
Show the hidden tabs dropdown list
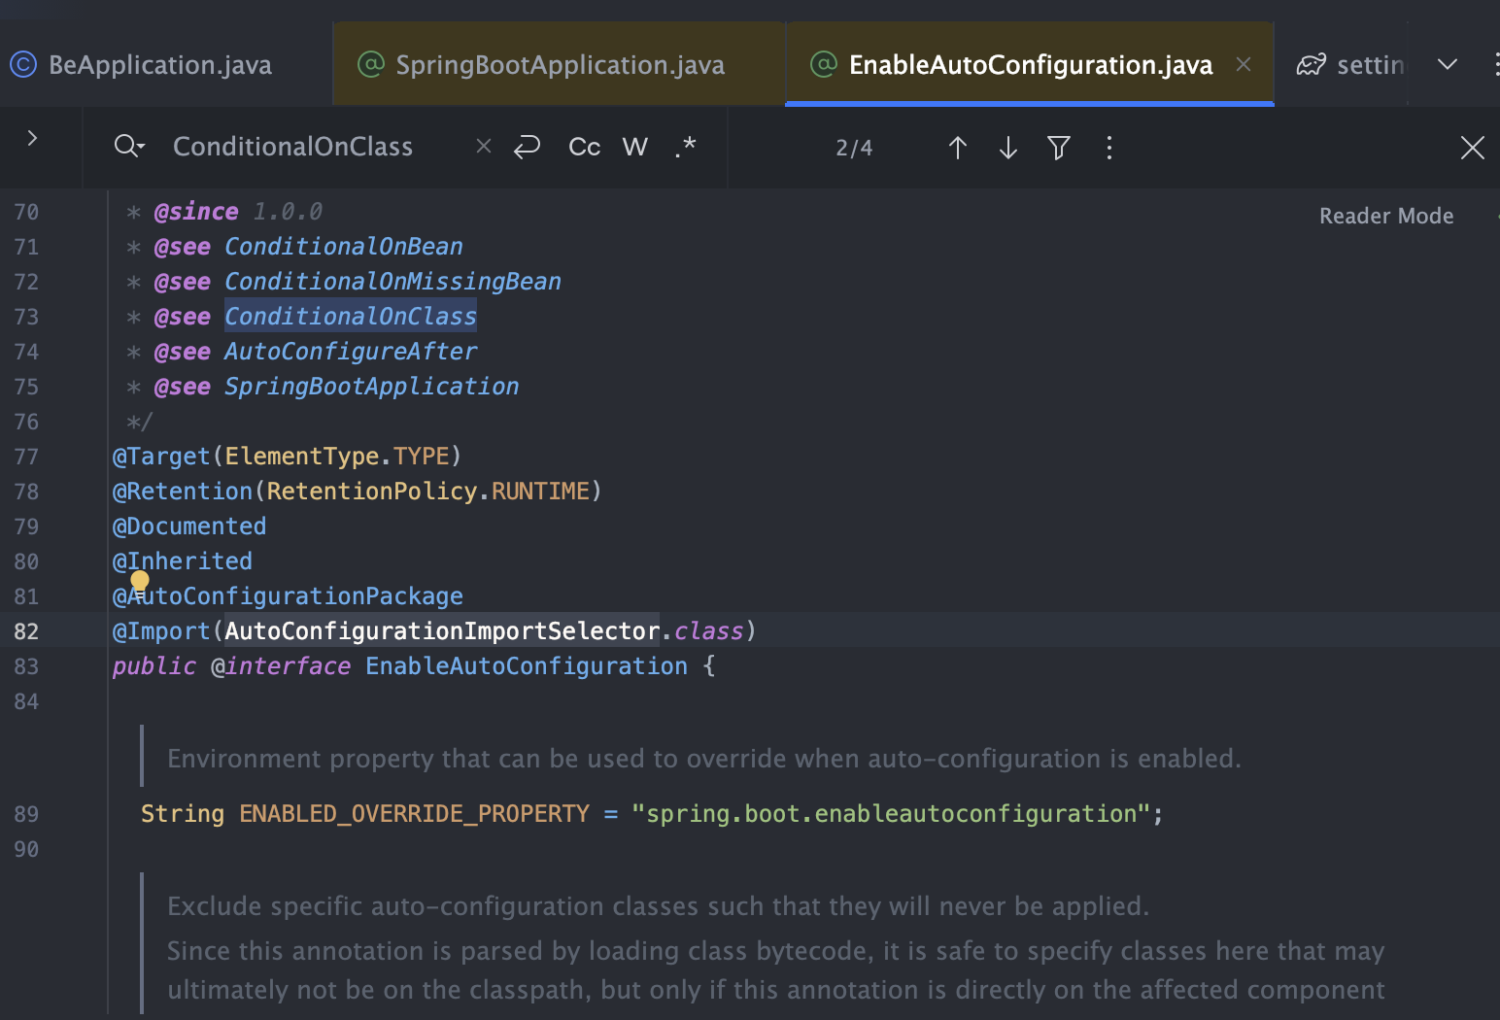pyautogui.click(x=1448, y=64)
